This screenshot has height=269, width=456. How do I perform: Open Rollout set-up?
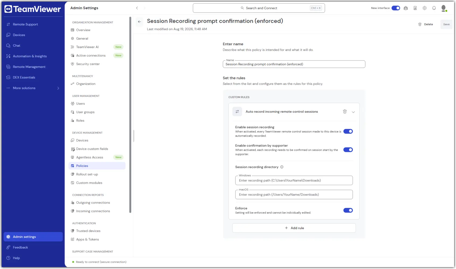(x=97, y=174)
